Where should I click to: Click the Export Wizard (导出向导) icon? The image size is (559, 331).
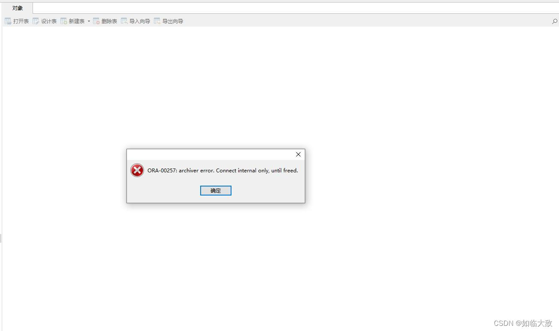click(x=157, y=21)
